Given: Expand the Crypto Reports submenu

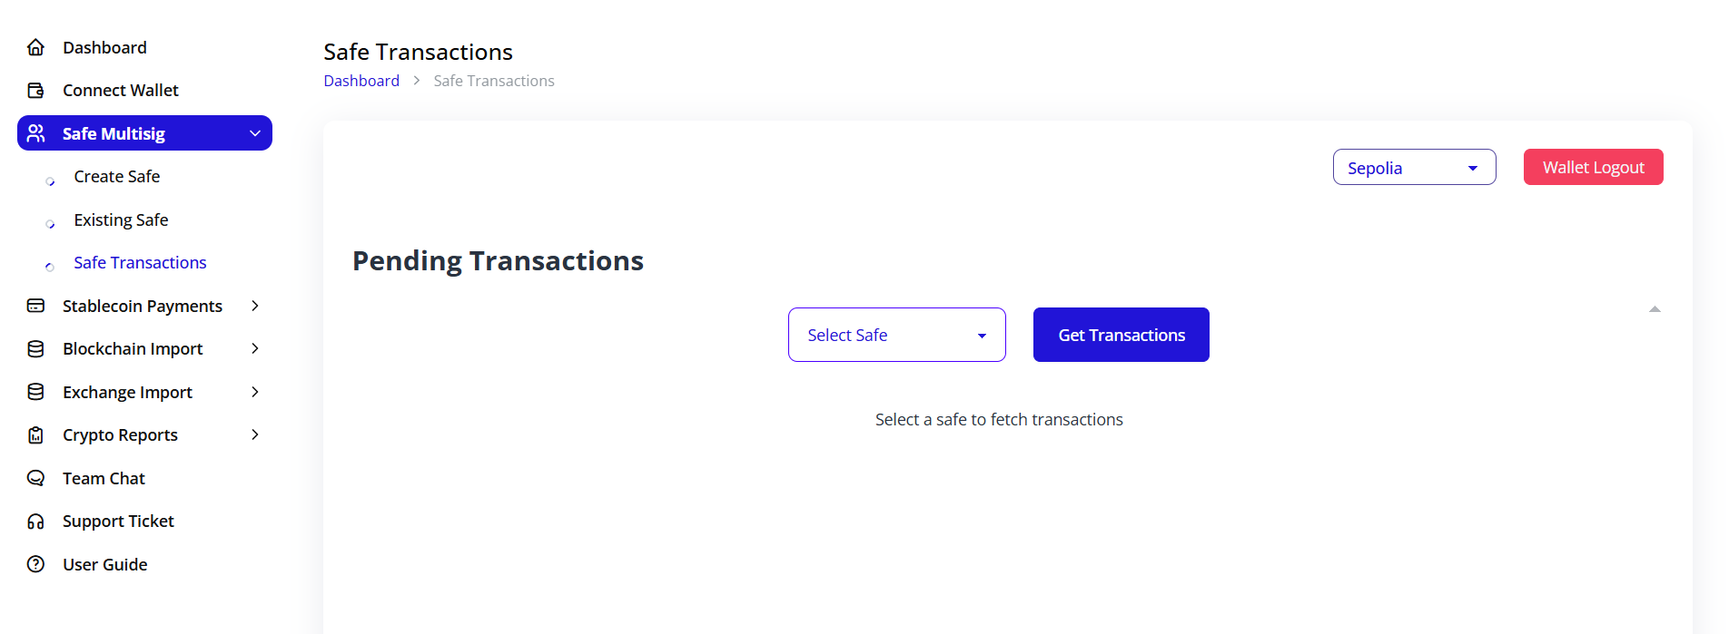Looking at the screenshot, I should (x=255, y=434).
